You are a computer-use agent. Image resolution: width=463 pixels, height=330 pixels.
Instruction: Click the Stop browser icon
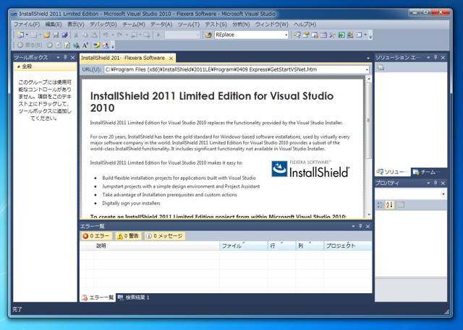coord(59,45)
